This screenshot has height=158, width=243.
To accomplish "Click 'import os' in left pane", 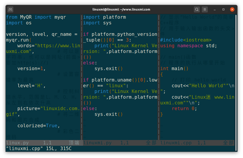I will tap(19, 23).
